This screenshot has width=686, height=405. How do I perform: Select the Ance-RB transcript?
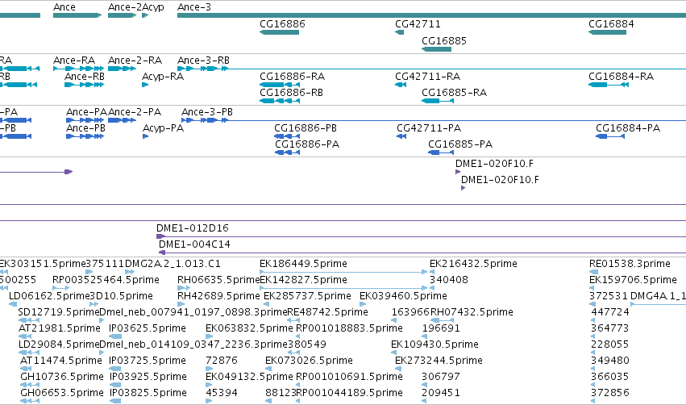(x=84, y=85)
